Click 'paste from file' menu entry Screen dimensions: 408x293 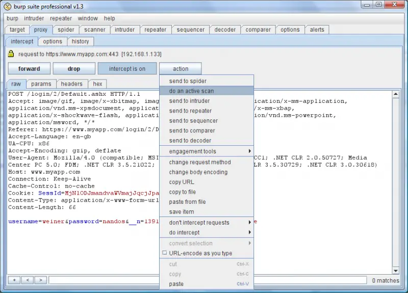pos(207,201)
